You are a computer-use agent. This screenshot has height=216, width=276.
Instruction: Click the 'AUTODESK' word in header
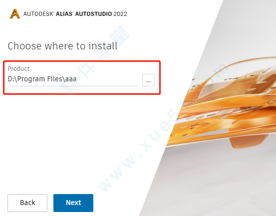(x=38, y=14)
